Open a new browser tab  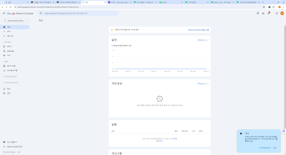click(x=263, y=2)
